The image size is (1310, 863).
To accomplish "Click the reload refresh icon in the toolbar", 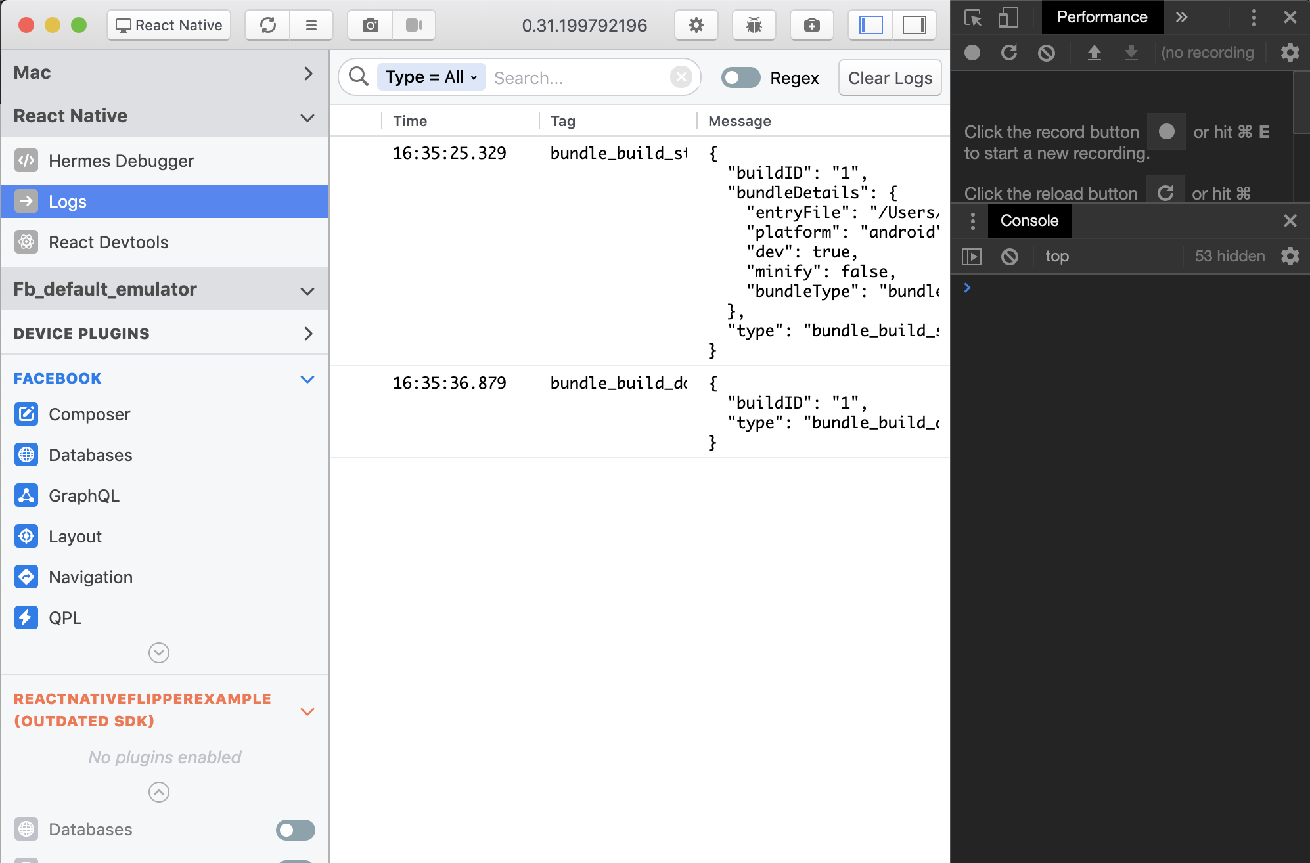I will [267, 26].
